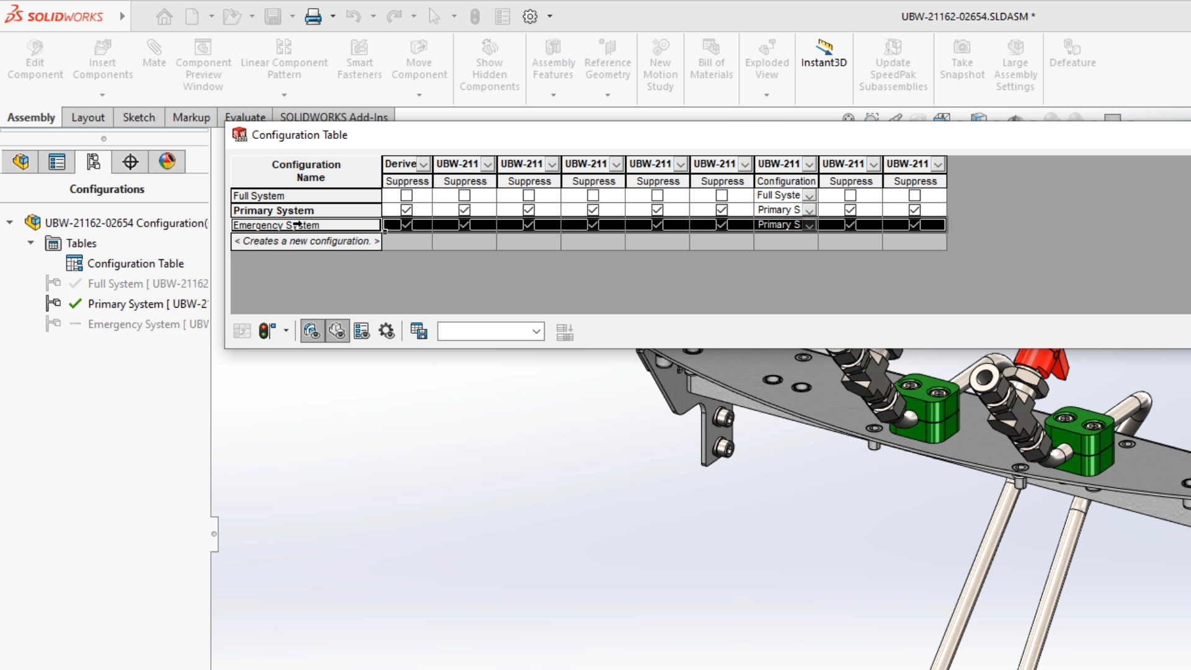
Task: Check Full System's first Suppress checkbox
Action: click(x=406, y=195)
